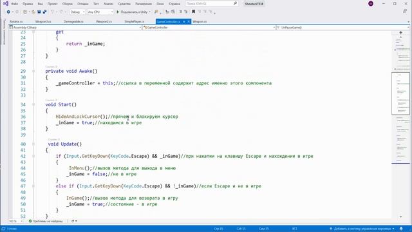The width and height of the screenshot is (412, 232).
Task: Toggle pin on the GameController.cs tab
Action: (184, 21)
